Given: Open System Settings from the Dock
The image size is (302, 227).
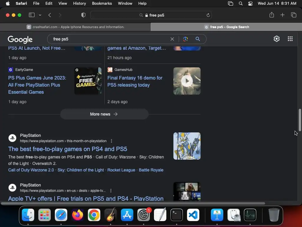Looking at the screenshot, I should (x=144, y=215).
